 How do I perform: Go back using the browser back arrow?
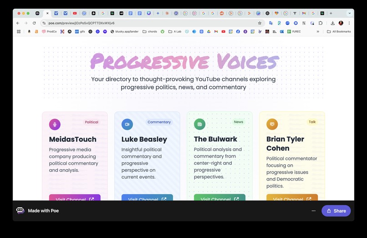18,23
